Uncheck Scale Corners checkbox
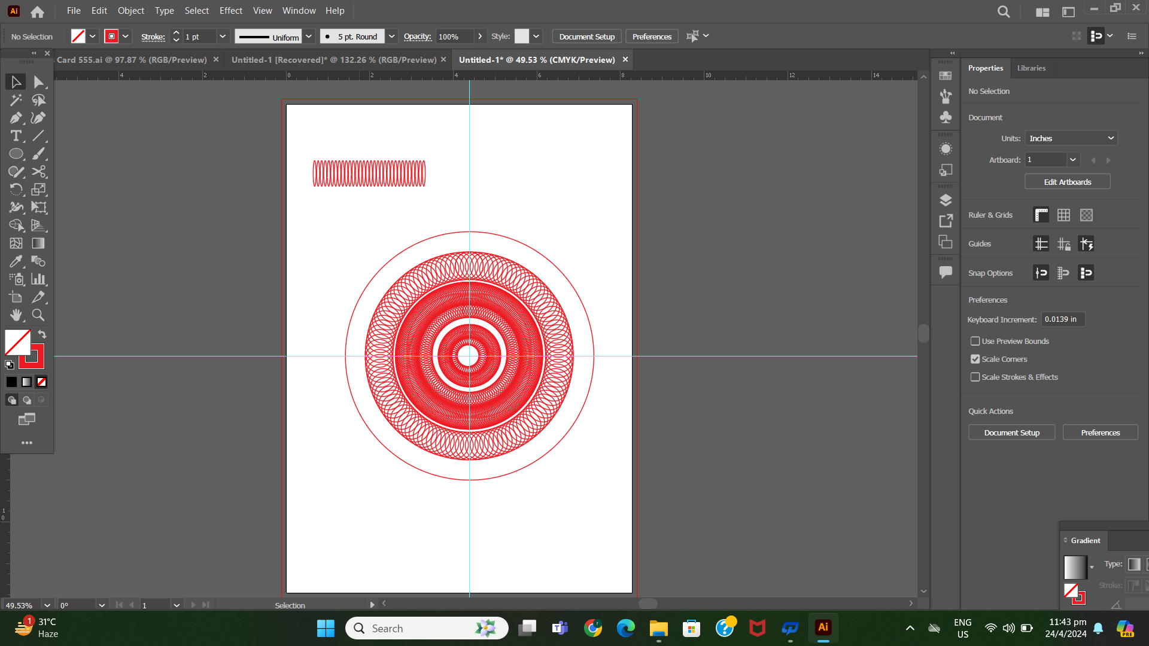This screenshot has height=646, width=1149. (975, 359)
